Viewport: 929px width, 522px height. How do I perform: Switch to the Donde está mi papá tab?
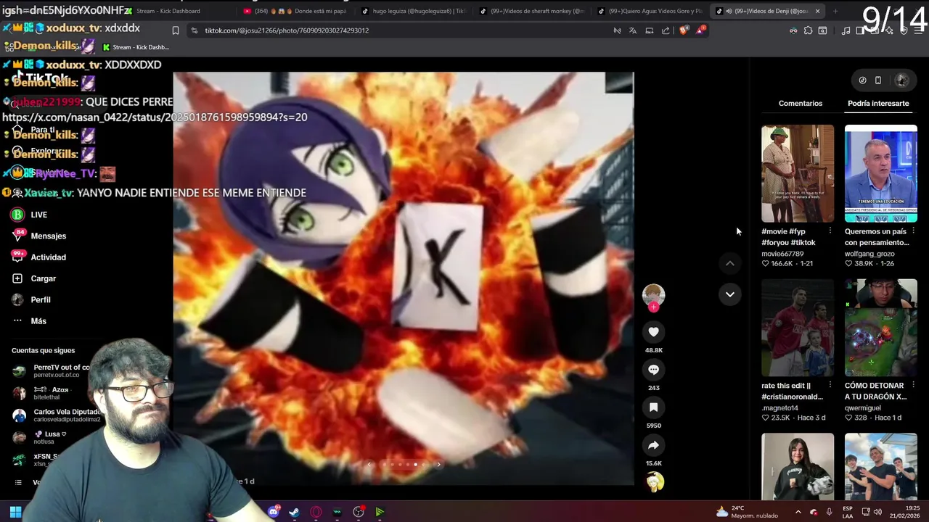295,11
